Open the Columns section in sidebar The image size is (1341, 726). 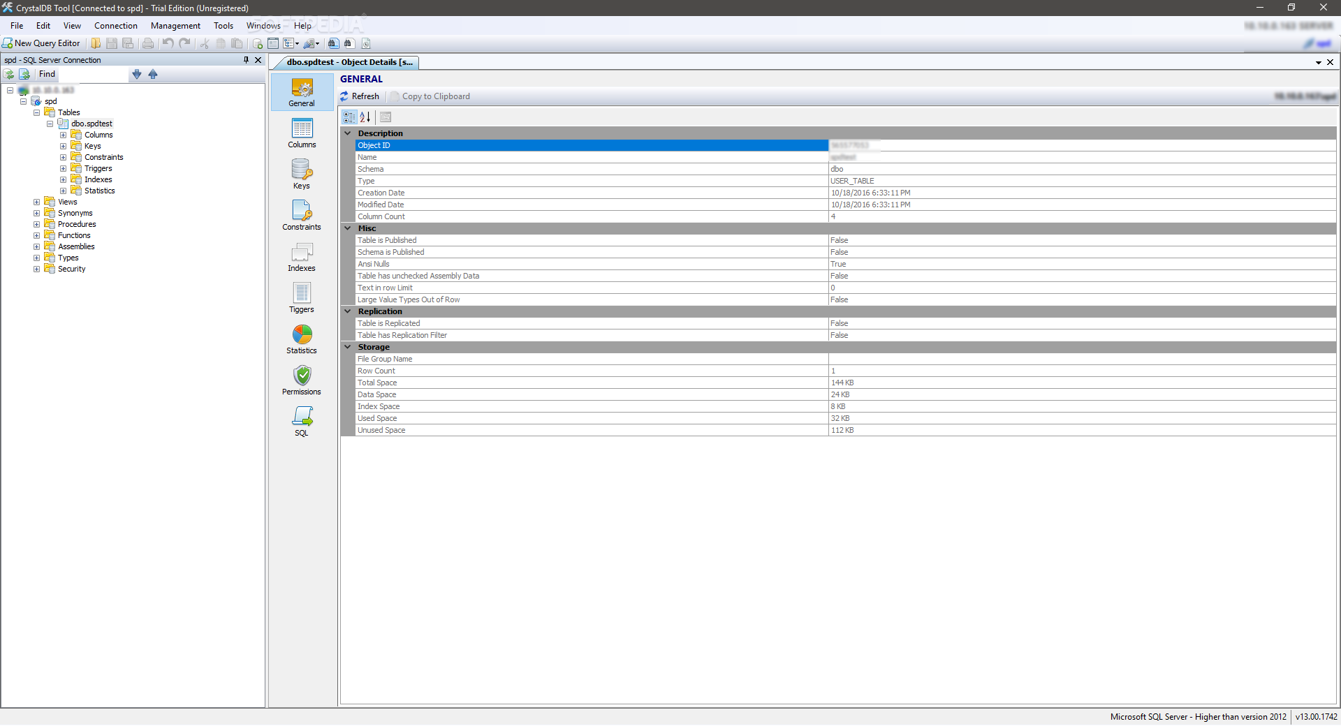pos(302,133)
